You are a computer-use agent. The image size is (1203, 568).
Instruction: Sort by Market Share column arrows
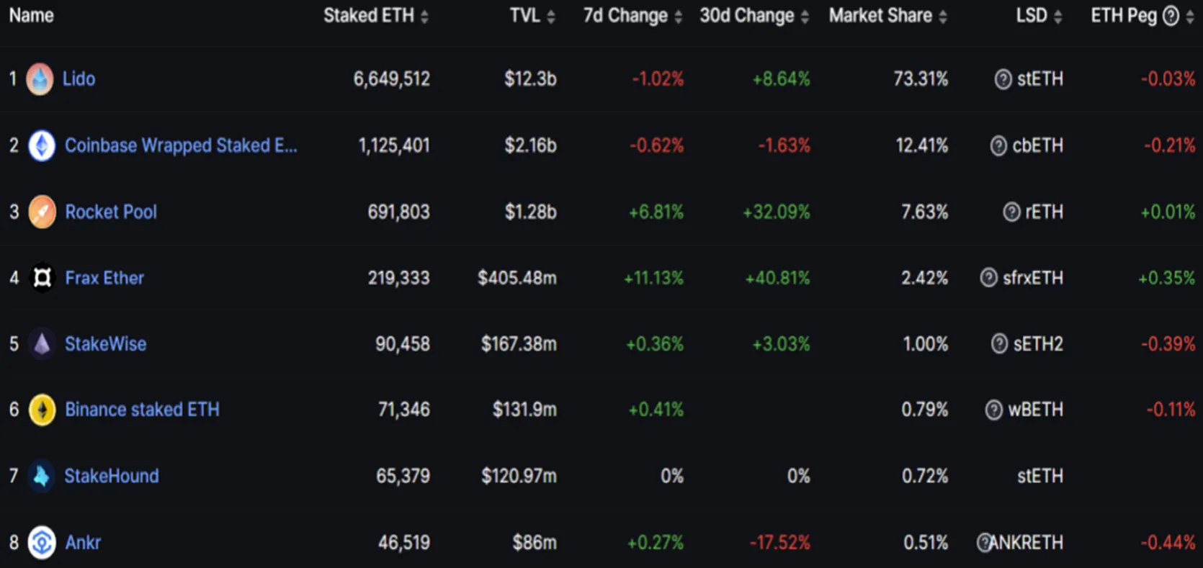[943, 17]
